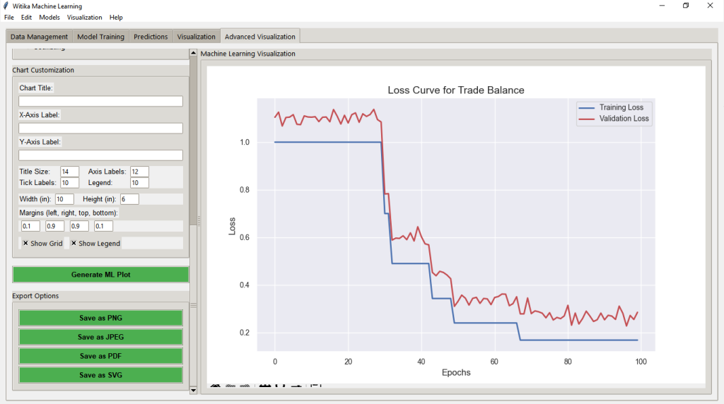Click the Axis Labels size field

[139, 172]
